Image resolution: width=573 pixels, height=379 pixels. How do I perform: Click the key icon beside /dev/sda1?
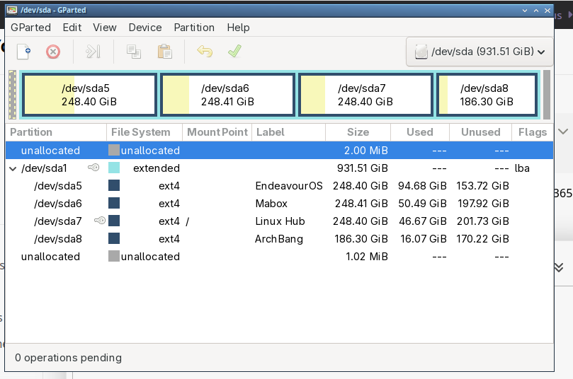(94, 168)
